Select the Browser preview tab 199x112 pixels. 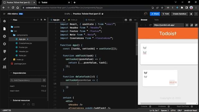pos(144,20)
